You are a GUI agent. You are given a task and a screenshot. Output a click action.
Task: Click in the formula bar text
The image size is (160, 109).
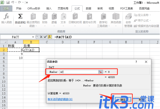[x=63, y=37]
